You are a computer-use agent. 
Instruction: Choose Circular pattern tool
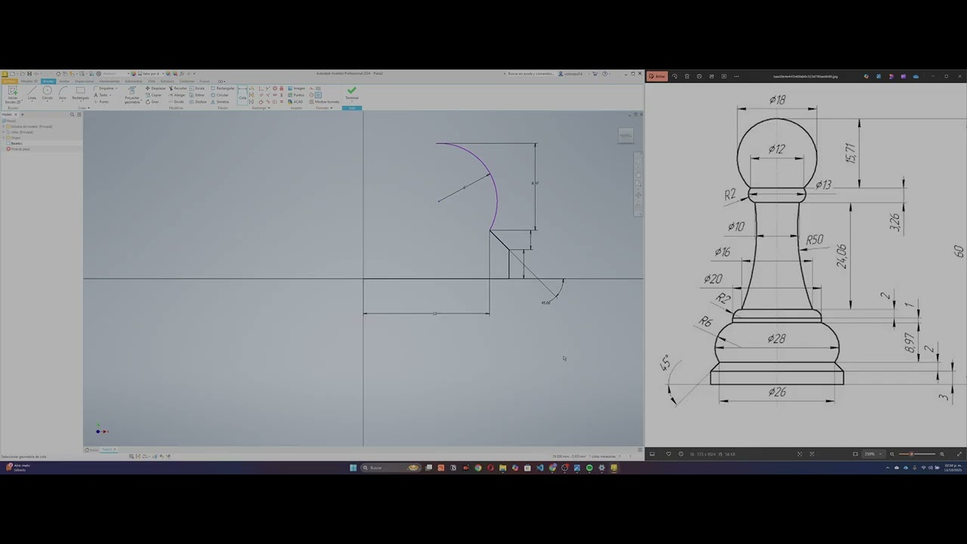coord(220,95)
